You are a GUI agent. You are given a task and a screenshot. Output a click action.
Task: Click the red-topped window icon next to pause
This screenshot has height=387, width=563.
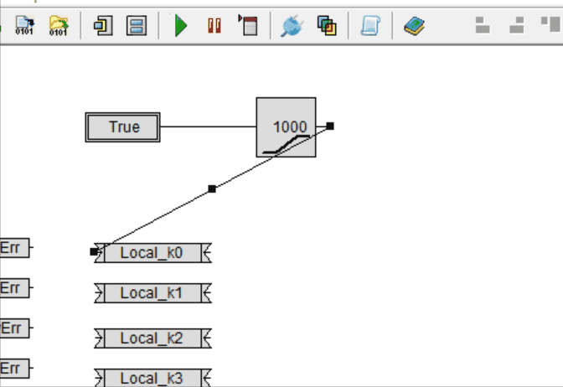pos(248,25)
